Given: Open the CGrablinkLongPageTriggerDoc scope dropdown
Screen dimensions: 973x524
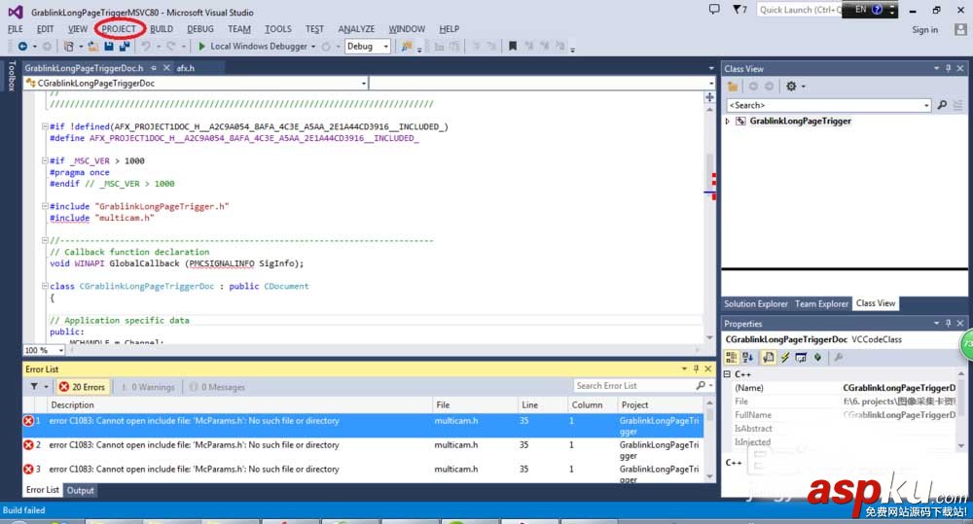Looking at the screenshot, I should point(363,84).
